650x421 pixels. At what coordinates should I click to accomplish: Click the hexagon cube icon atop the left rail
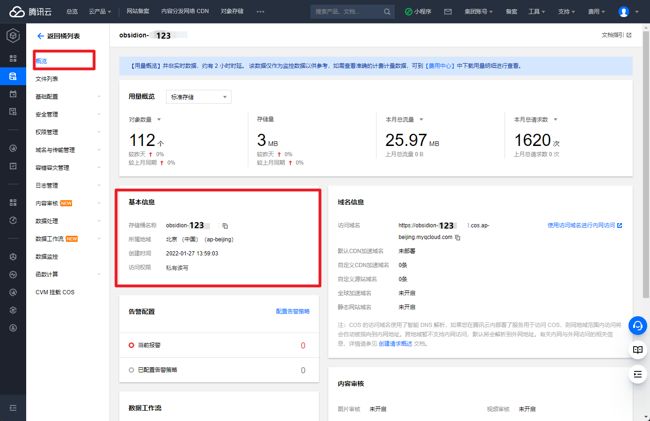[13, 36]
